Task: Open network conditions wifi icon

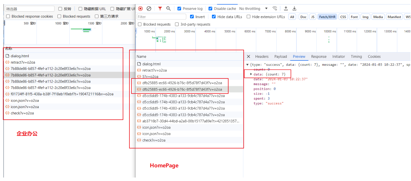Action: point(275,9)
